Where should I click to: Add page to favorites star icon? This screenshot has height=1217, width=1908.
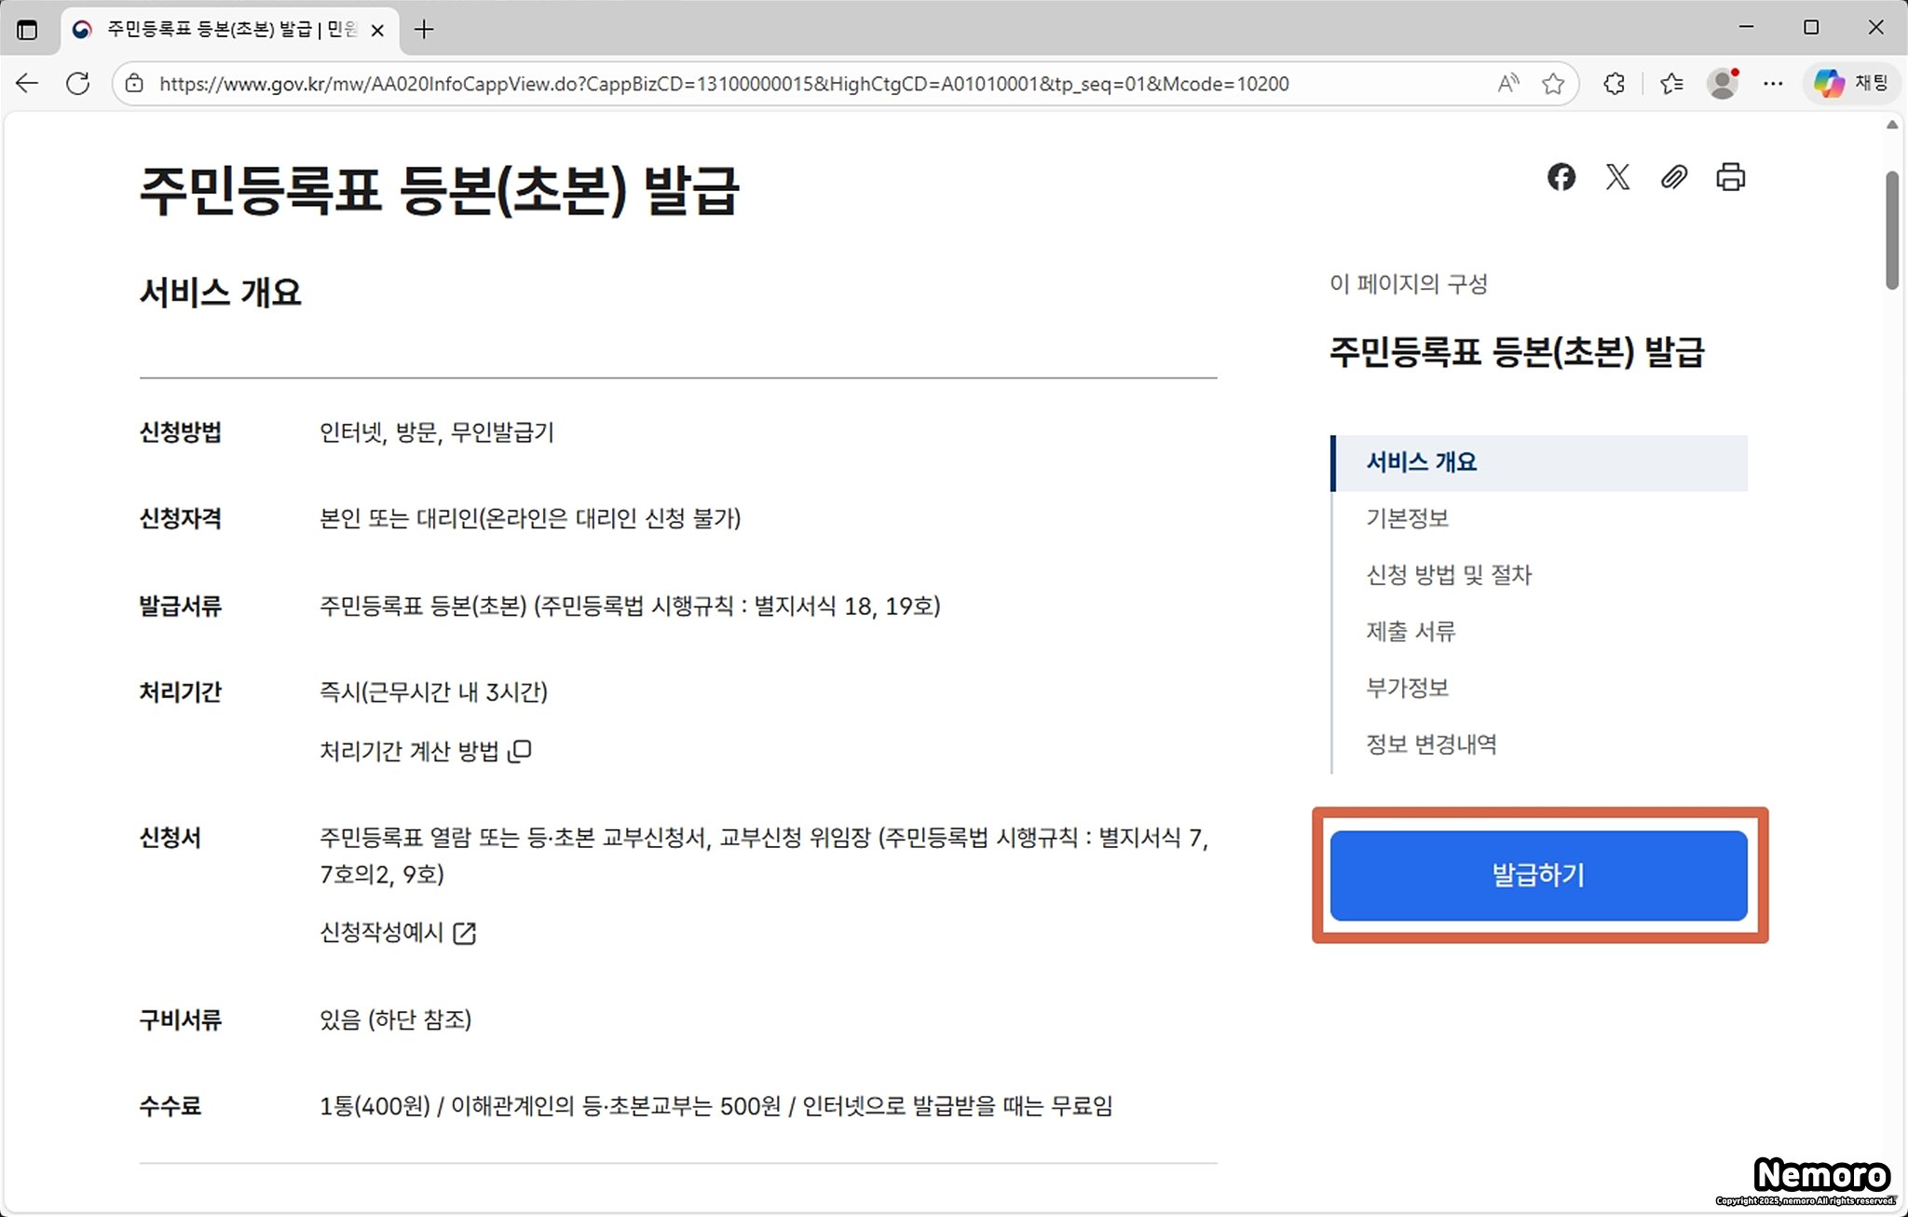click(1553, 84)
